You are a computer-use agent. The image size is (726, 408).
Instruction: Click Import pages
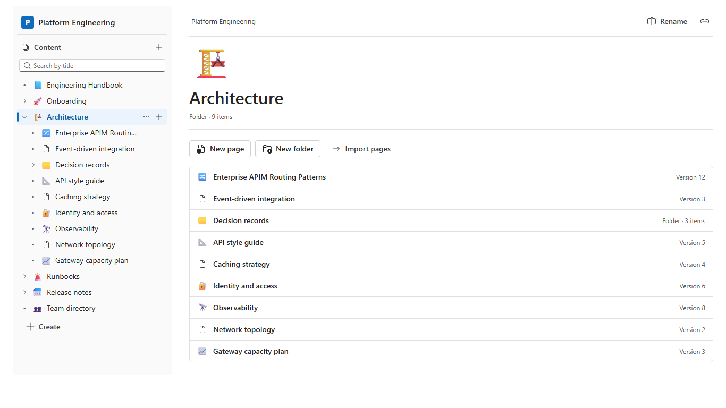pos(361,149)
